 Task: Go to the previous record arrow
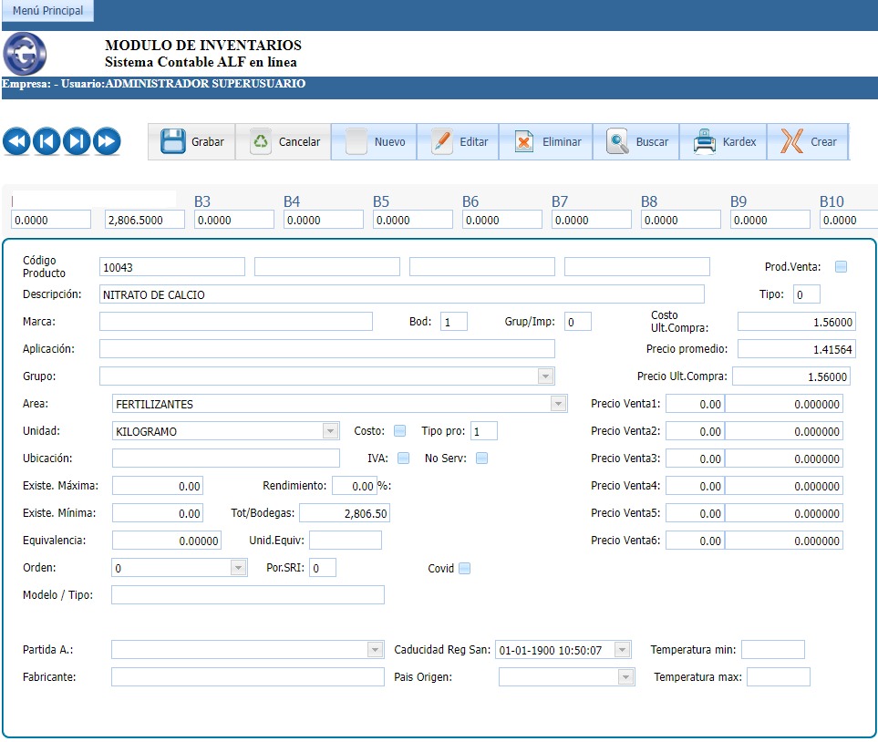(x=47, y=141)
